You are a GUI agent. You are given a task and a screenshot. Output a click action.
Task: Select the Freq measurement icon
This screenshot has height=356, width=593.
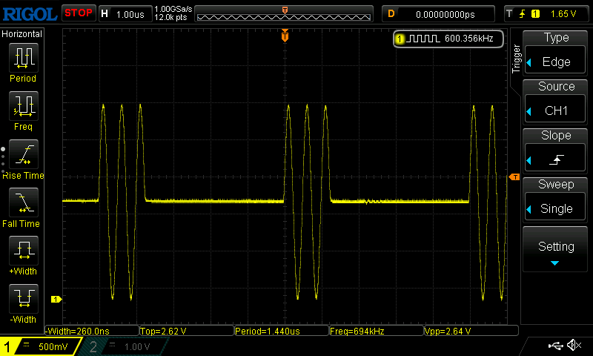pyautogui.click(x=24, y=106)
